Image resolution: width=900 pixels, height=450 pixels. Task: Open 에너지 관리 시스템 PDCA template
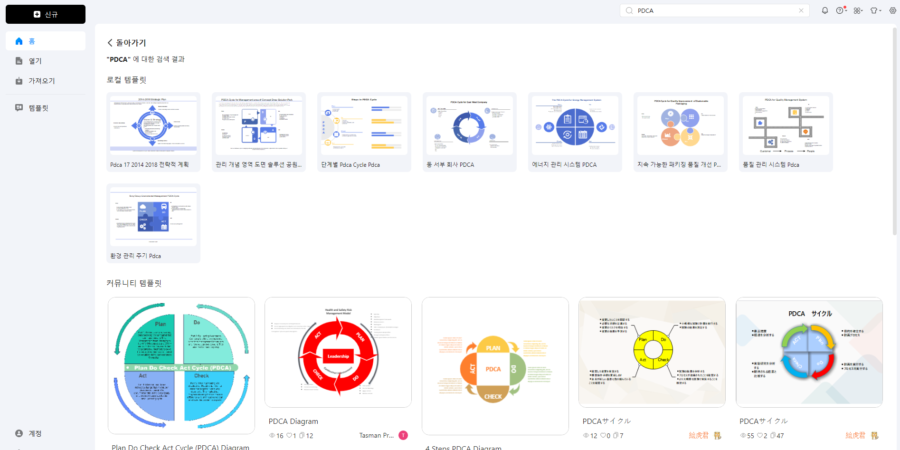(575, 132)
